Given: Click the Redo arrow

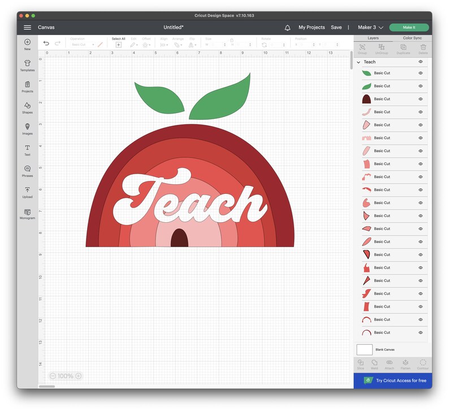Looking at the screenshot, I should pos(58,43).
